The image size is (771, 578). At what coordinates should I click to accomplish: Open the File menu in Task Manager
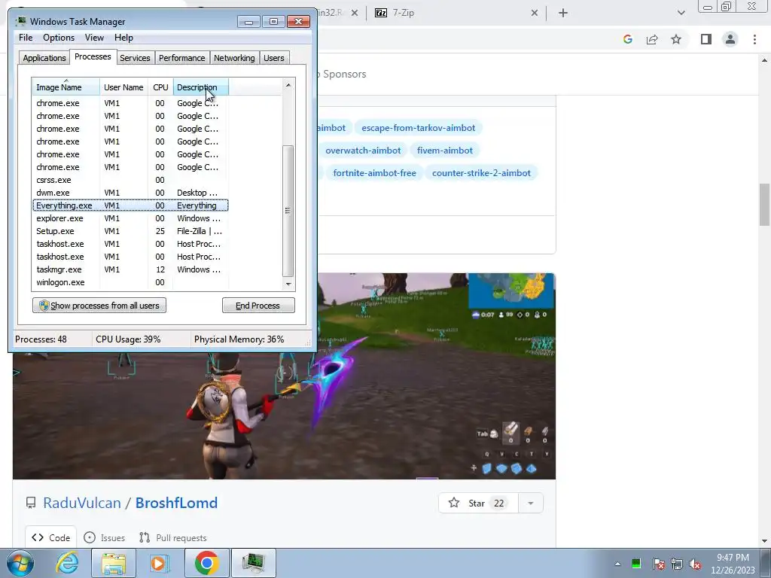coord(26,38)
